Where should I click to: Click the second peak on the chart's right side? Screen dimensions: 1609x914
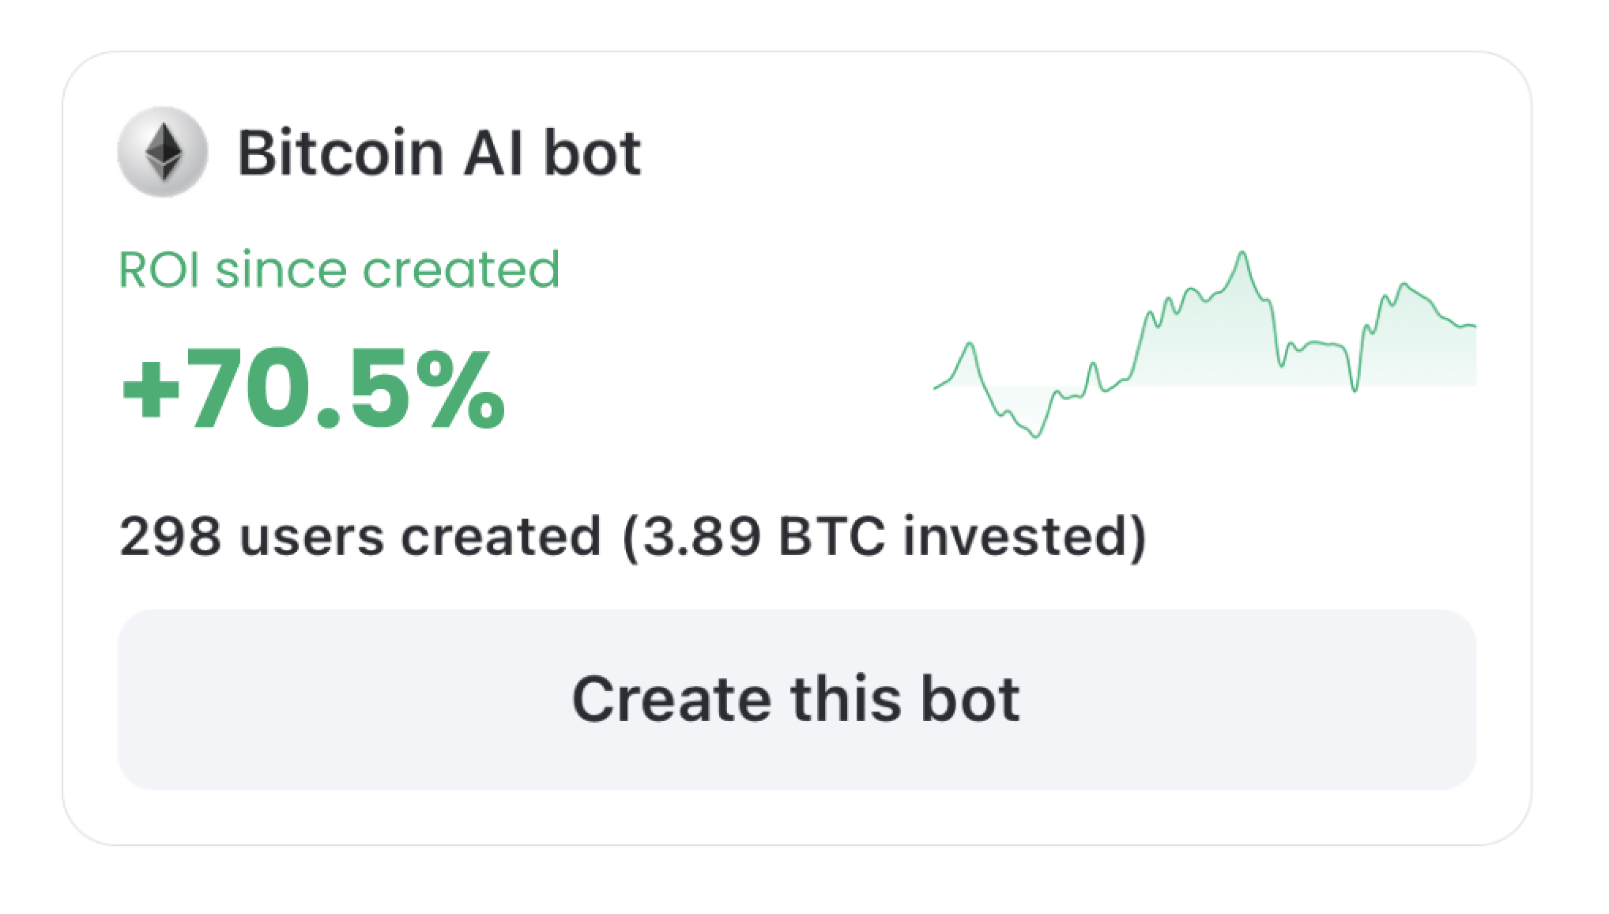coord(1404,285)
